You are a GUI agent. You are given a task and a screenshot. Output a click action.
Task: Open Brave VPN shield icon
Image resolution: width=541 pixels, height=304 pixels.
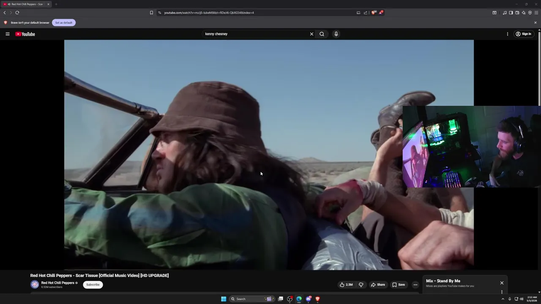tap(530, 13)
